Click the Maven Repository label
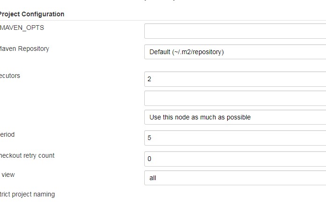 (x=24, y=49)
